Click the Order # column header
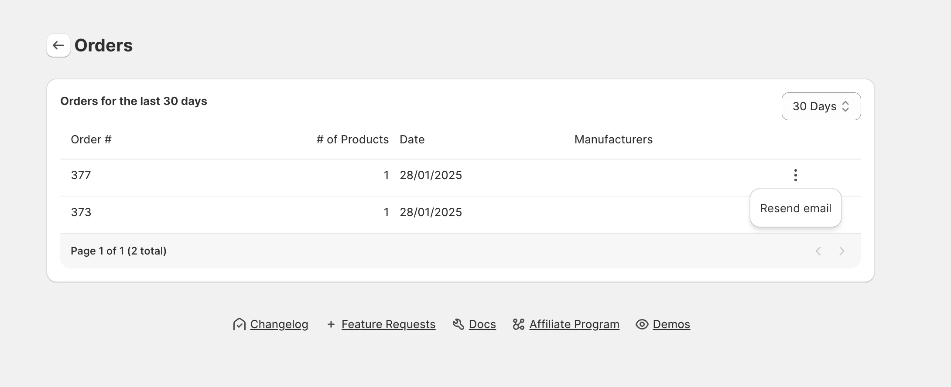951x387 pixels. [91, 139]
